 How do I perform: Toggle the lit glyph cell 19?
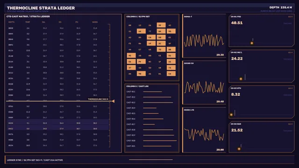pyautogui.click(x=151, y=43)
